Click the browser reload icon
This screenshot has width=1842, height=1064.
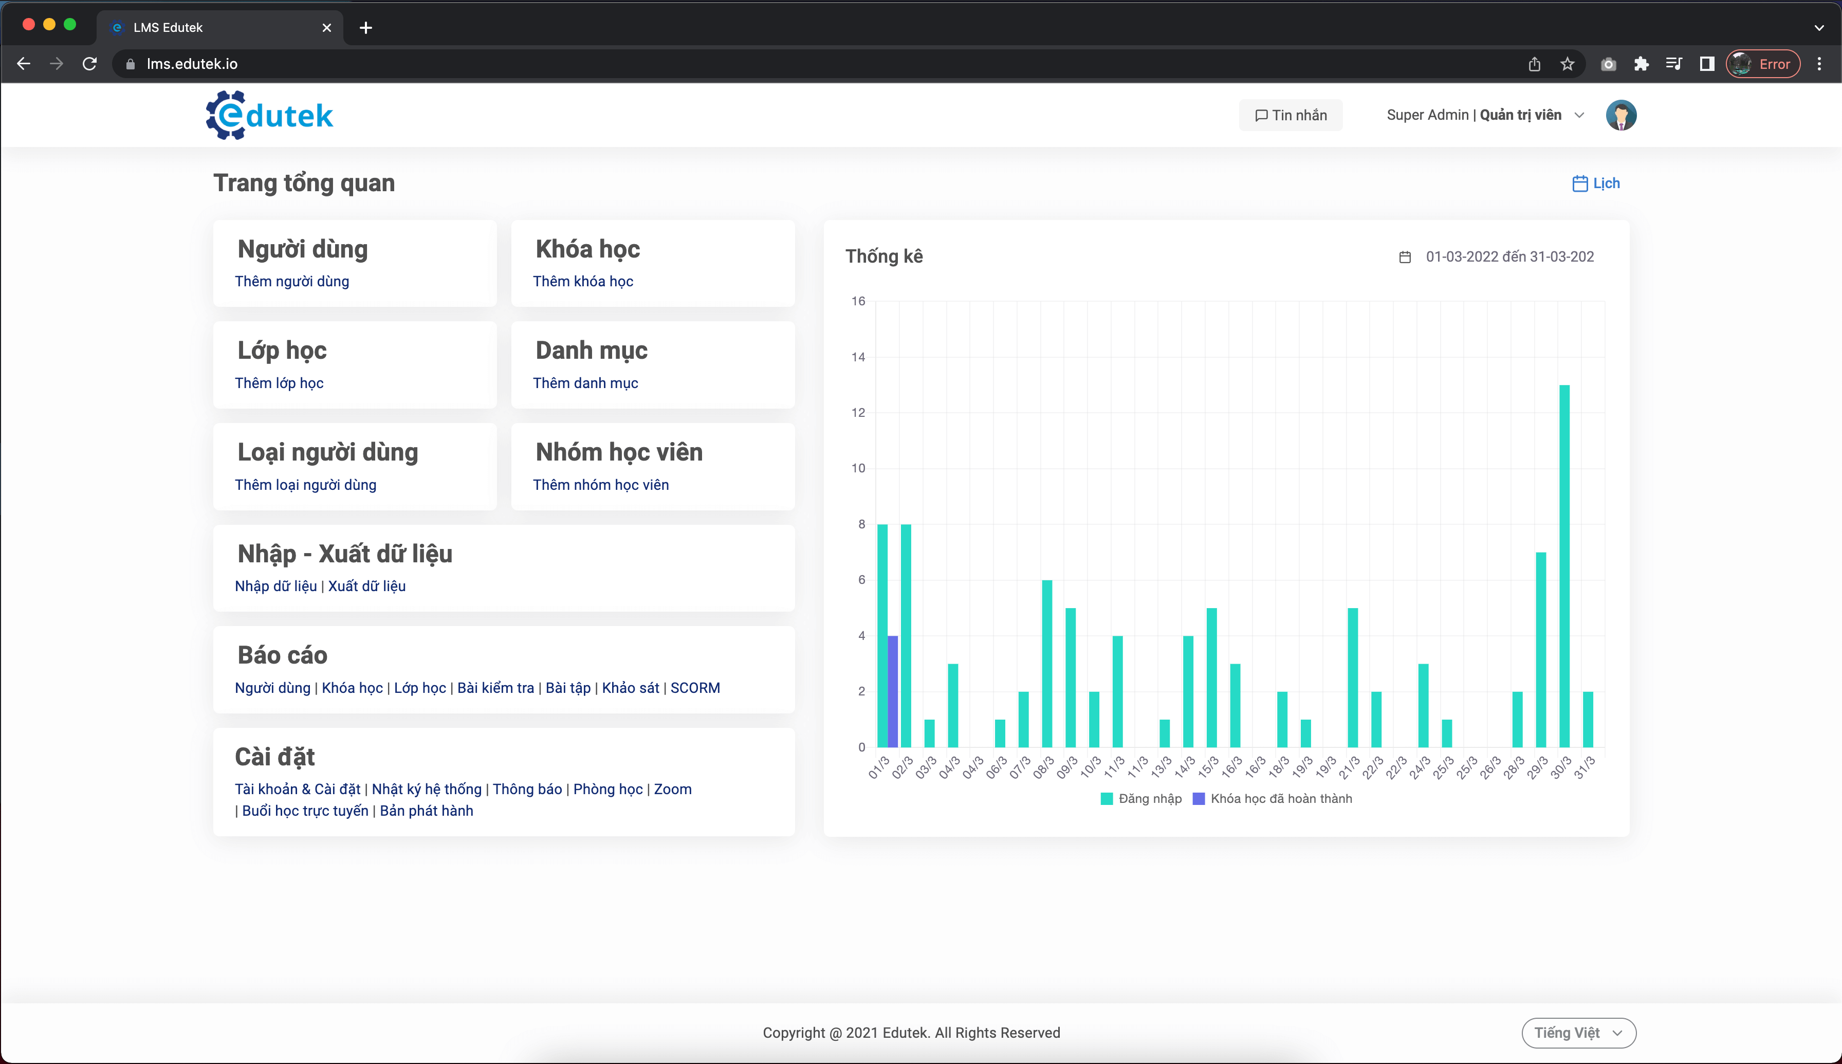[x=90, y=64]
